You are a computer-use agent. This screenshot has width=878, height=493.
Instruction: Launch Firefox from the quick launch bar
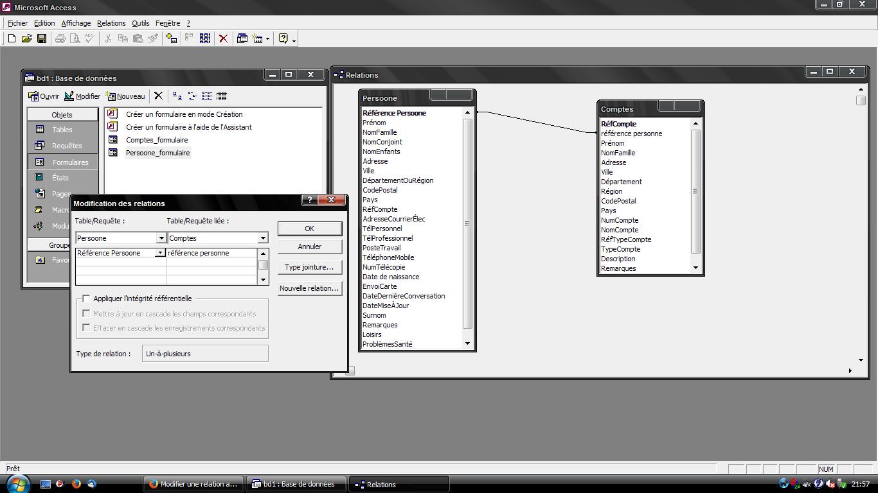coord(76,484)
